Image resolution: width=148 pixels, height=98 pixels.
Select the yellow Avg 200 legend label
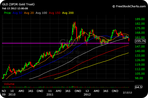68,13
